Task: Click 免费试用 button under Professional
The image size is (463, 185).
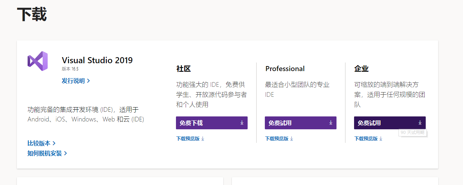Action: click(x=301, y=123)
